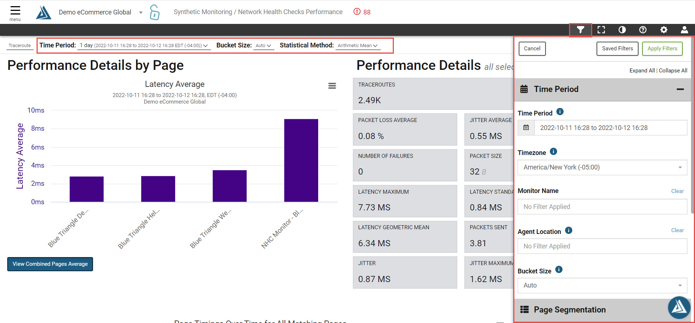Open settings gear icon

coord(664,30)
